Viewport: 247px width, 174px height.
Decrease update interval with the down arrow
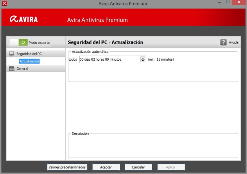click(x=143, y=61)
